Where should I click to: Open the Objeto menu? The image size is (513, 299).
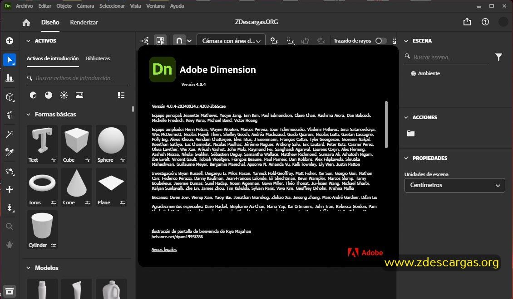tap(64, 6)
